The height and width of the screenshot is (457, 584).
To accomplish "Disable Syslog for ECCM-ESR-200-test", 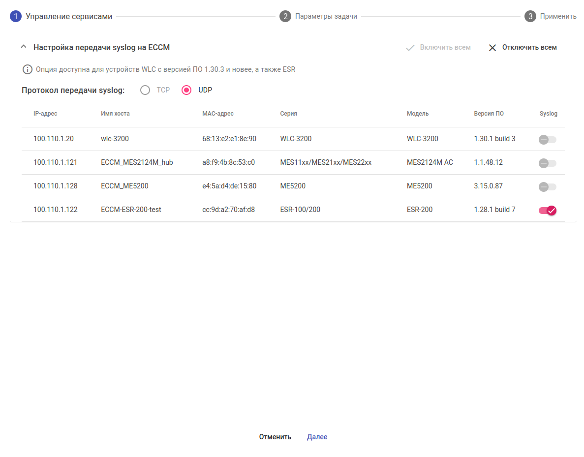I will [x=547, y=210].
